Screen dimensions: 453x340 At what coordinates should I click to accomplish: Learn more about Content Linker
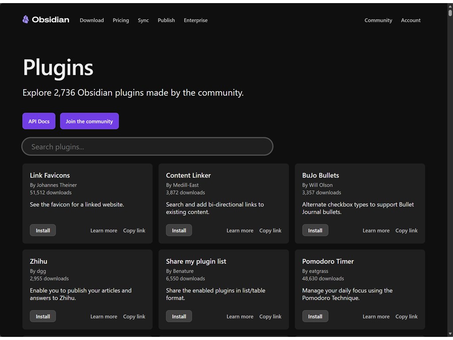[x=240, y=231]
